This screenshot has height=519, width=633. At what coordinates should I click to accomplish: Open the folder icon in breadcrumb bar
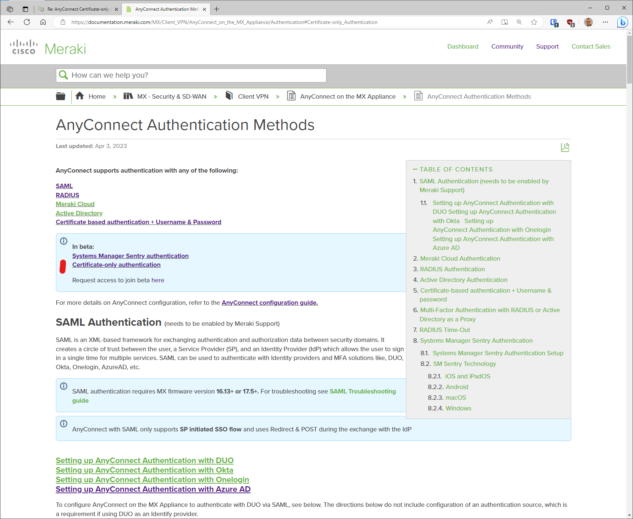tap(61, 96)
